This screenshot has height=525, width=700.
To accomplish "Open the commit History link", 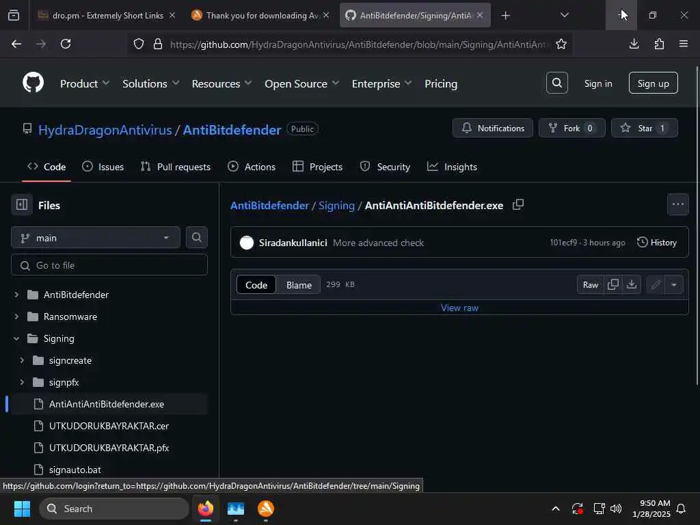I will pos(656,243).
